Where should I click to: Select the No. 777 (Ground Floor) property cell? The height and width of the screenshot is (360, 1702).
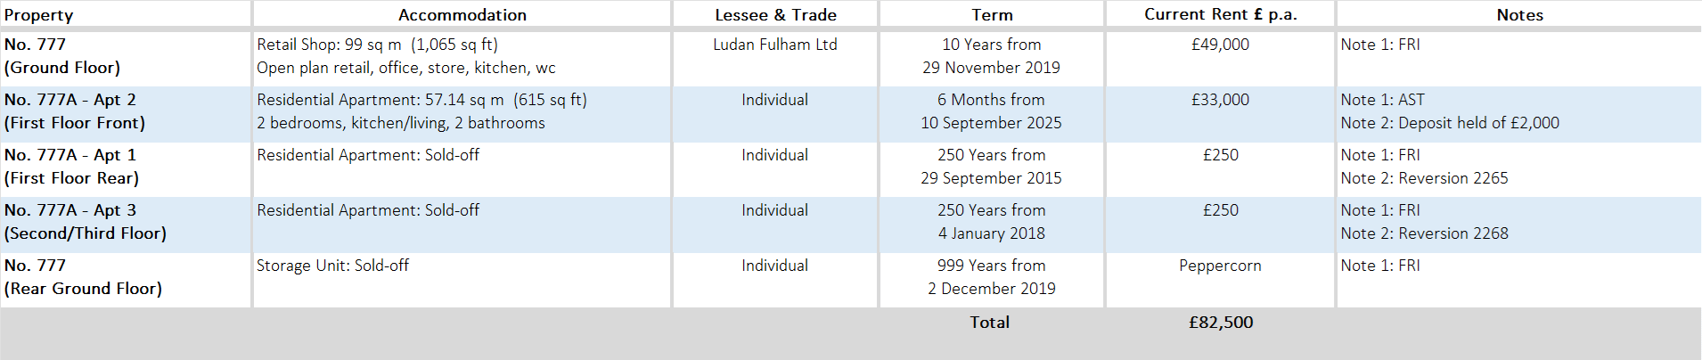[x=62, y=56]
